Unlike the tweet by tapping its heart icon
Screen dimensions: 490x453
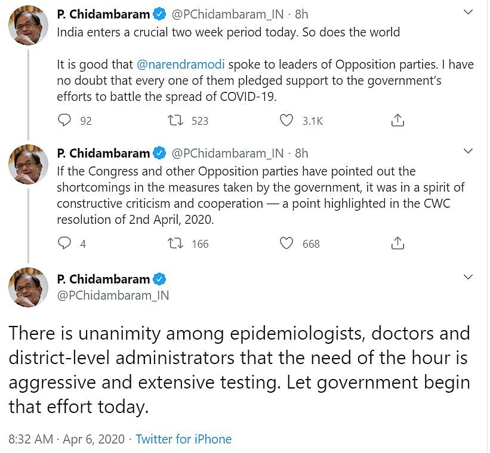pos(286,119)
